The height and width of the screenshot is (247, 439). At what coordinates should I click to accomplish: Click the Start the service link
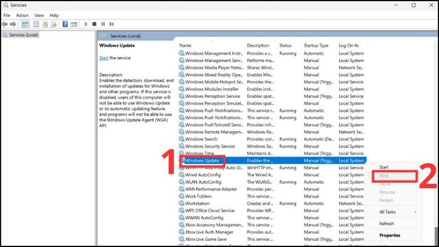point(103,58)
